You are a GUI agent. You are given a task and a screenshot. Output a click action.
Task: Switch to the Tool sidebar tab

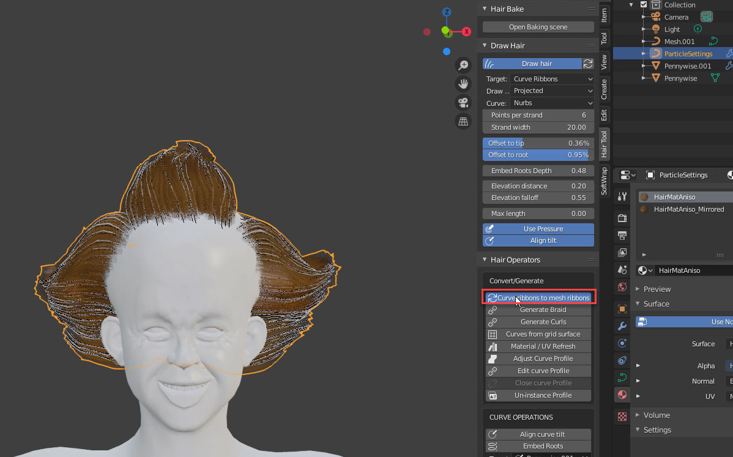[x=604, y=38]
